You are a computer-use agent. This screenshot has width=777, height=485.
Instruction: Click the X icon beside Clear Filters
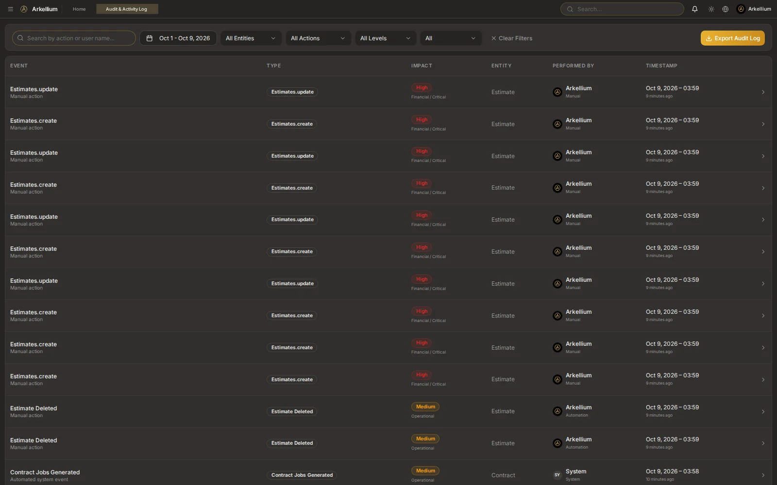493,38
